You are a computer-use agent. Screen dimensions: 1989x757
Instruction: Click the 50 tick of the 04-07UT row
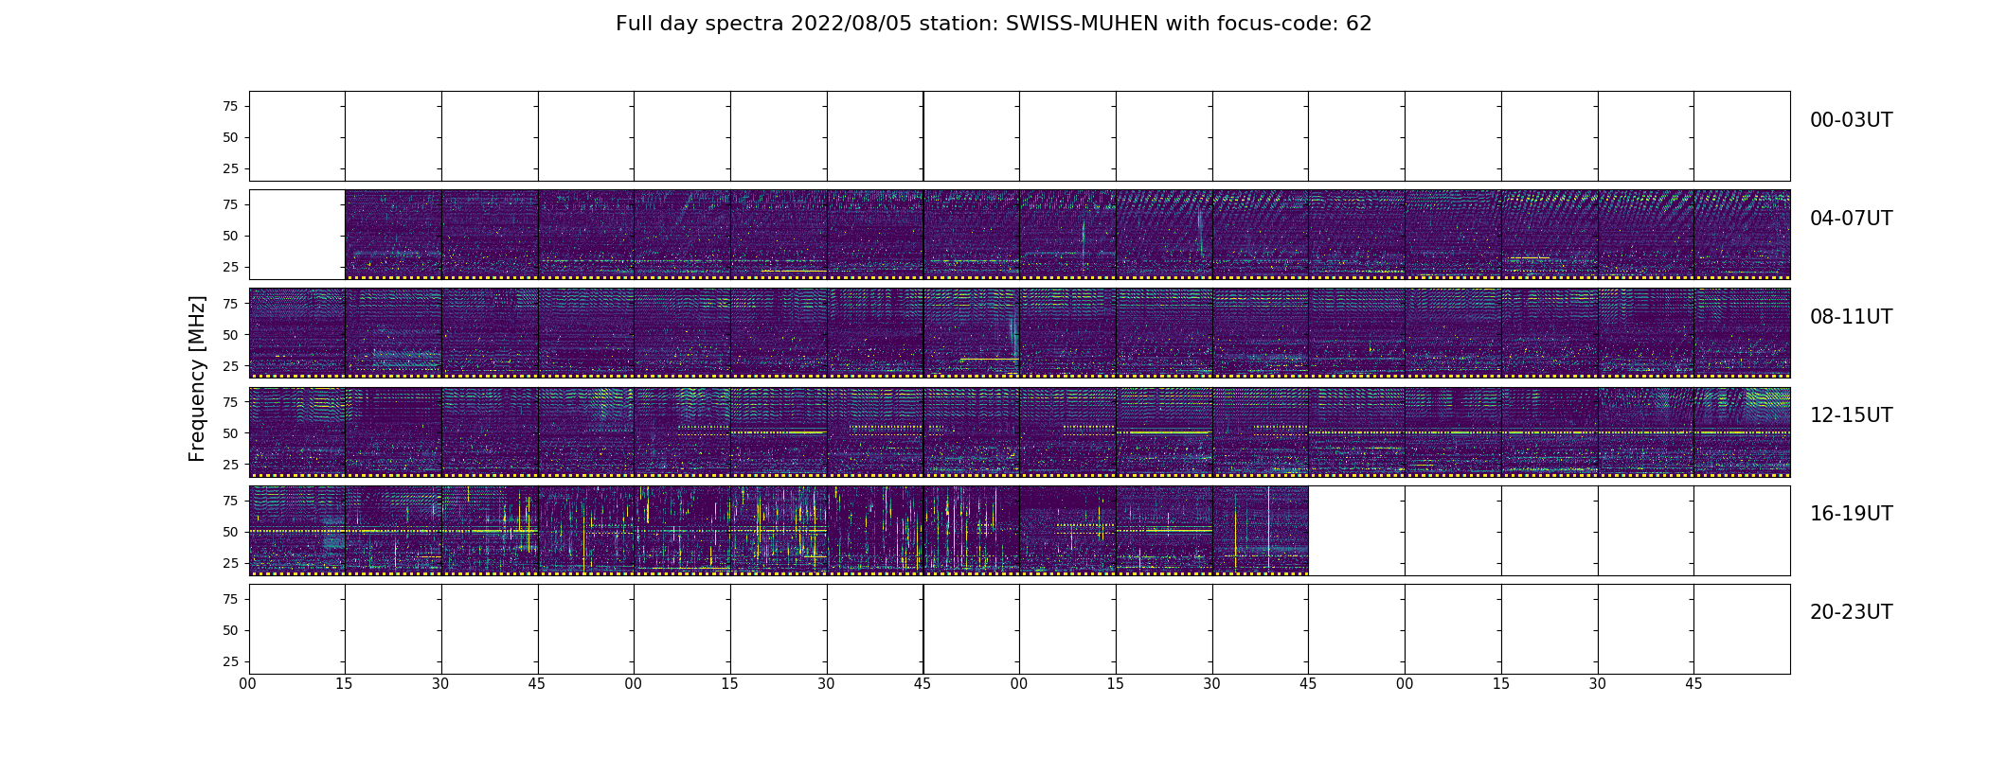(230, 236)
